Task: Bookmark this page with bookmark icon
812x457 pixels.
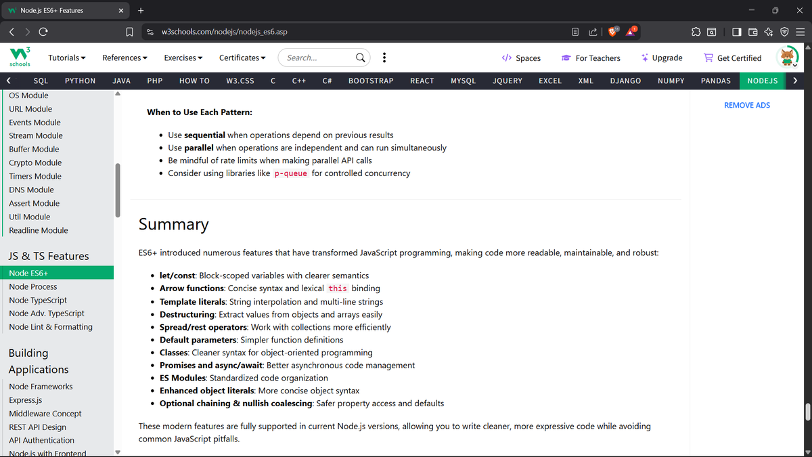Action: coord(129,31)
